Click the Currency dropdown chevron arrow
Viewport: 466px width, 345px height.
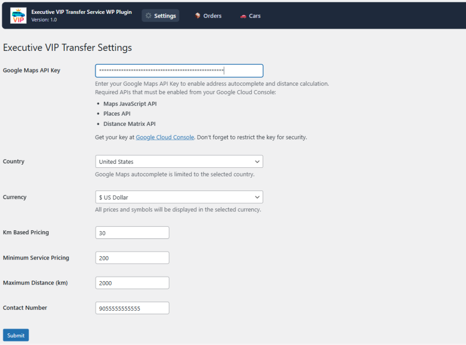click(258, 197)
